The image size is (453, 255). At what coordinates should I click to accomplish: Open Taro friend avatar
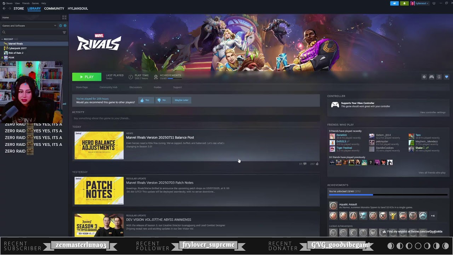point(411,136)
